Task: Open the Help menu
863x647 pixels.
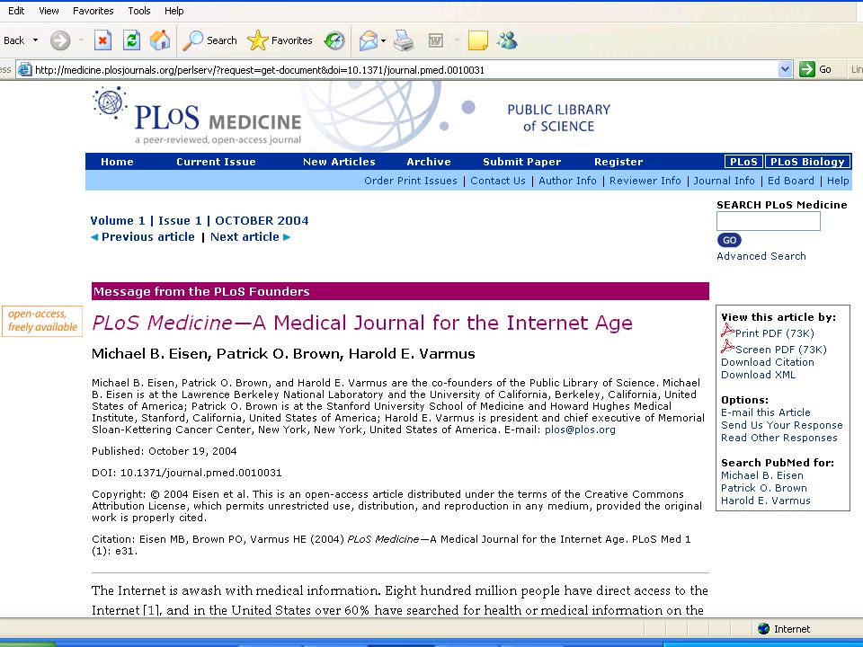Action: (173, 11)
